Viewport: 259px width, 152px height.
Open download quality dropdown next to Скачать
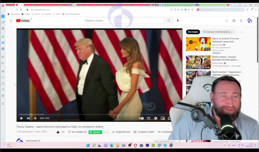tap(106, 132)
